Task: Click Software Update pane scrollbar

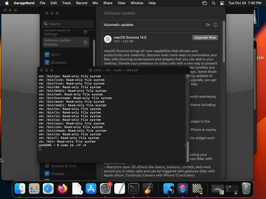Action: point(224,42)
